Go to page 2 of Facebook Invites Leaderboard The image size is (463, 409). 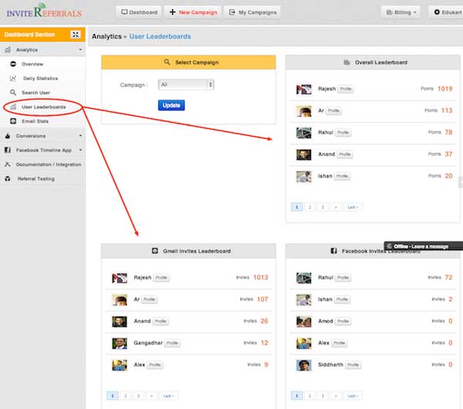click(x=309, y=396)
